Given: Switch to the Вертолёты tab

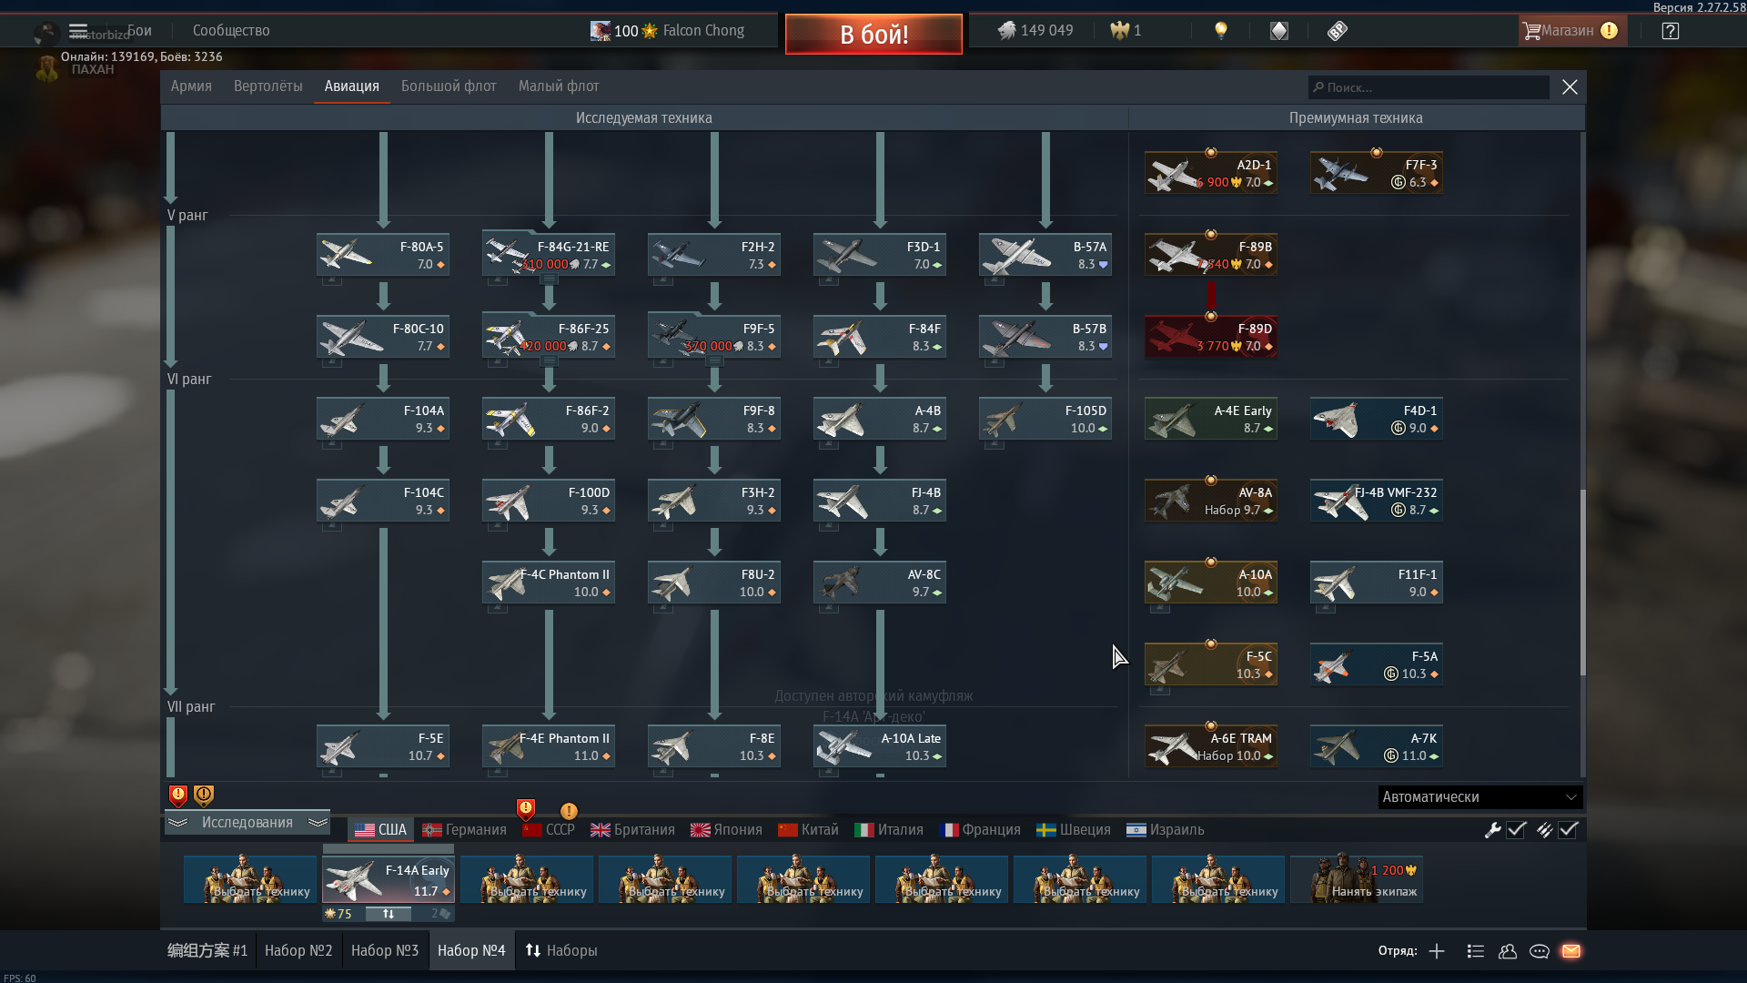Looking at the screenshot, I should (x=268, y=86).
